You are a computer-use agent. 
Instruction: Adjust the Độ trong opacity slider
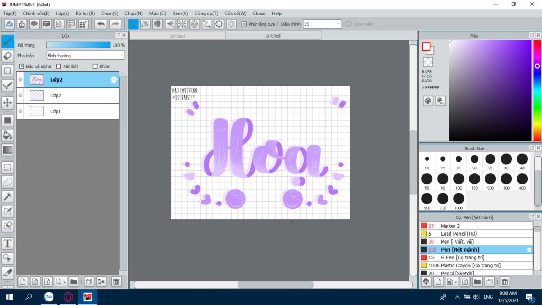[x=78, y=45]
